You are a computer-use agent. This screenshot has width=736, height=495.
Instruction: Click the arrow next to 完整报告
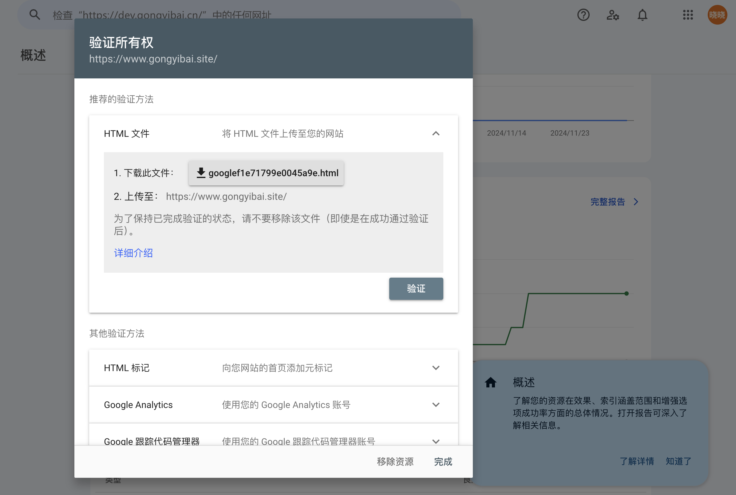point(636,202)
